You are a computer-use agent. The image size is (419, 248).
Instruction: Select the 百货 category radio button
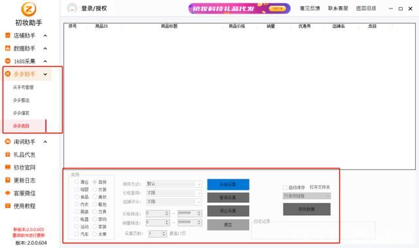(94, 182)
